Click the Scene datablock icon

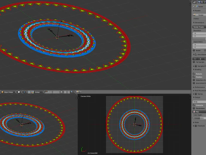(197, 6)
